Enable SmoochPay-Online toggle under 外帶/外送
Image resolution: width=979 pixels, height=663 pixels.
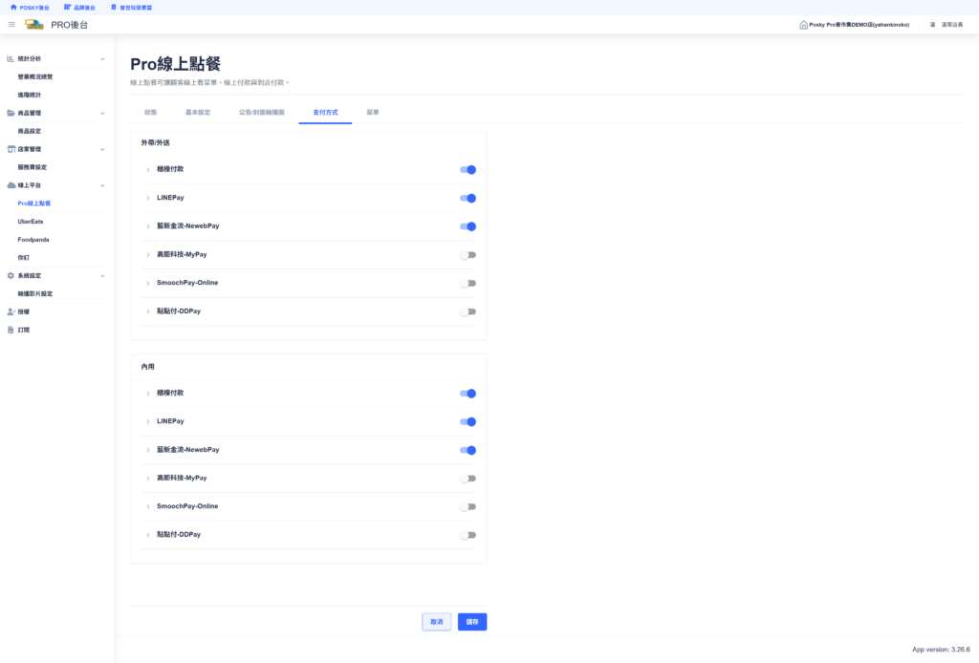point(468,283)
